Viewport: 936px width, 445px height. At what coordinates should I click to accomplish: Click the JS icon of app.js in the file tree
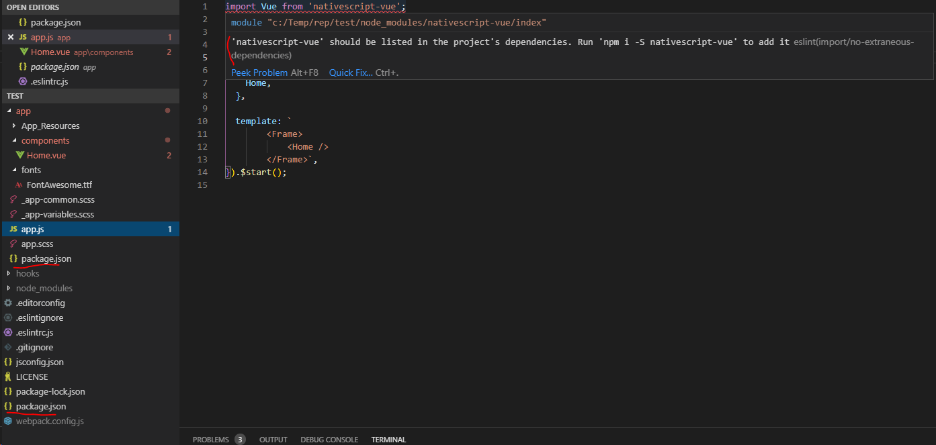click(x=13, y=230)
